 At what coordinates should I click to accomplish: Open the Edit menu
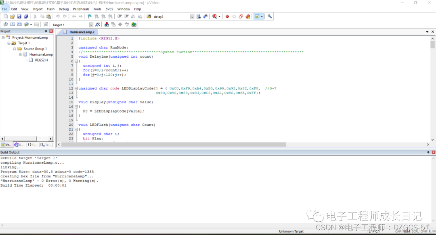click(14, 9)
